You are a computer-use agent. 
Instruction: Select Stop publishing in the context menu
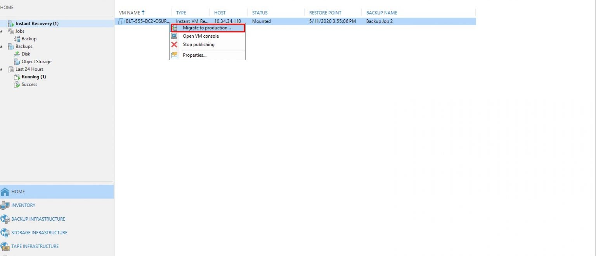(x=198, y=45)
